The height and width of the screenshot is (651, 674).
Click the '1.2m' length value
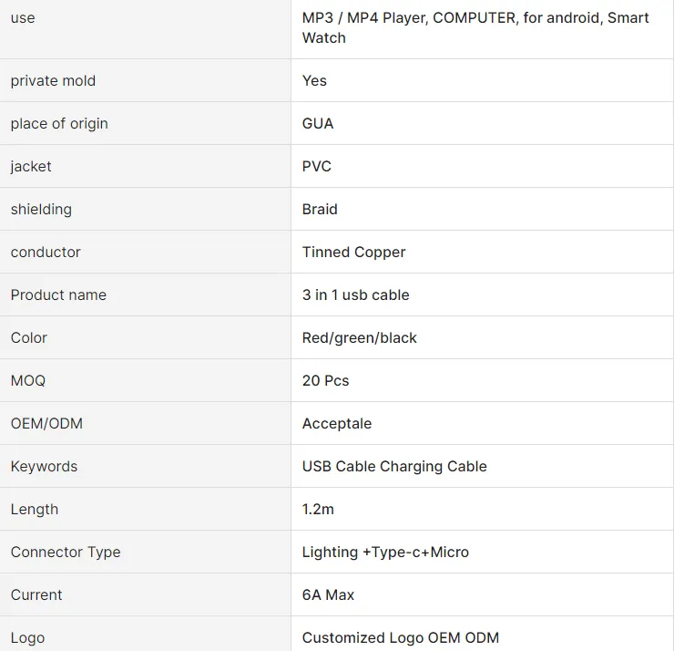point(318,509)
